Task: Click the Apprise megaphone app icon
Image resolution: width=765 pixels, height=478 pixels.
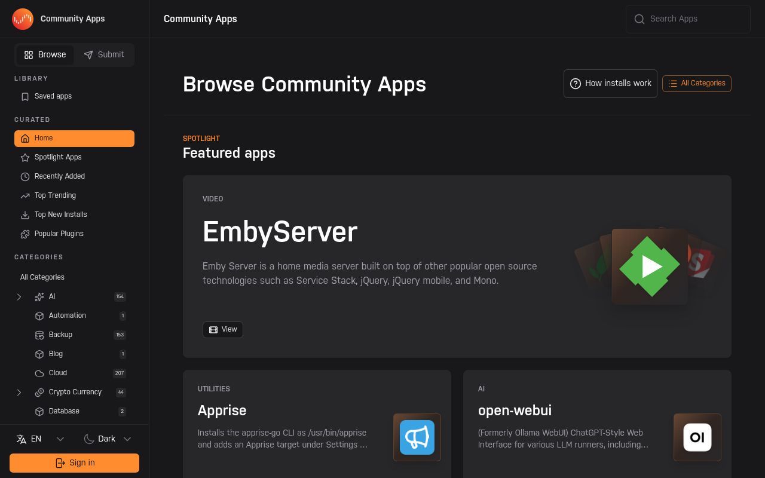Action: coord(417,437)
